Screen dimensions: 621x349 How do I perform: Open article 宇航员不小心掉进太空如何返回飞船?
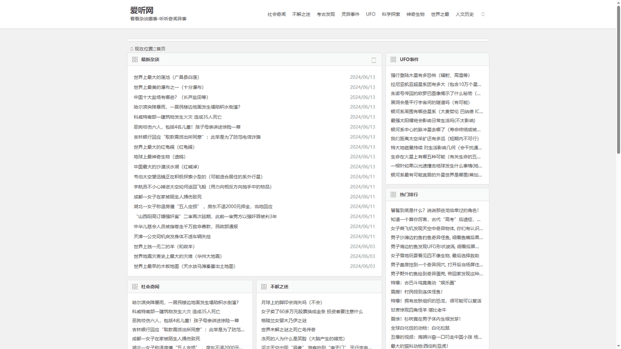pyautogui.click(x=203, y=187)
